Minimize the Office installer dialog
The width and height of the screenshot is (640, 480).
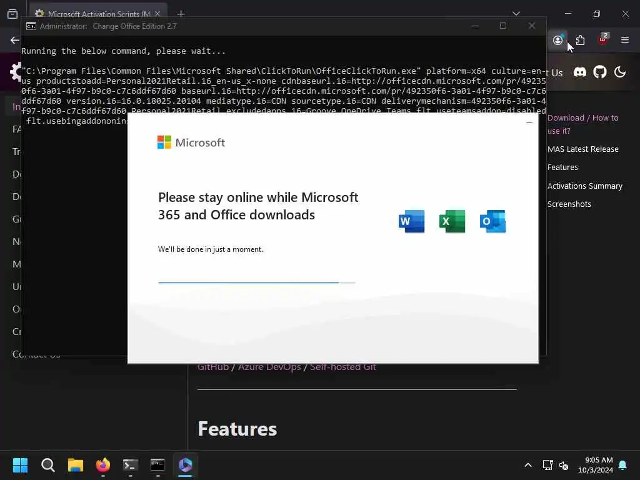529,122
